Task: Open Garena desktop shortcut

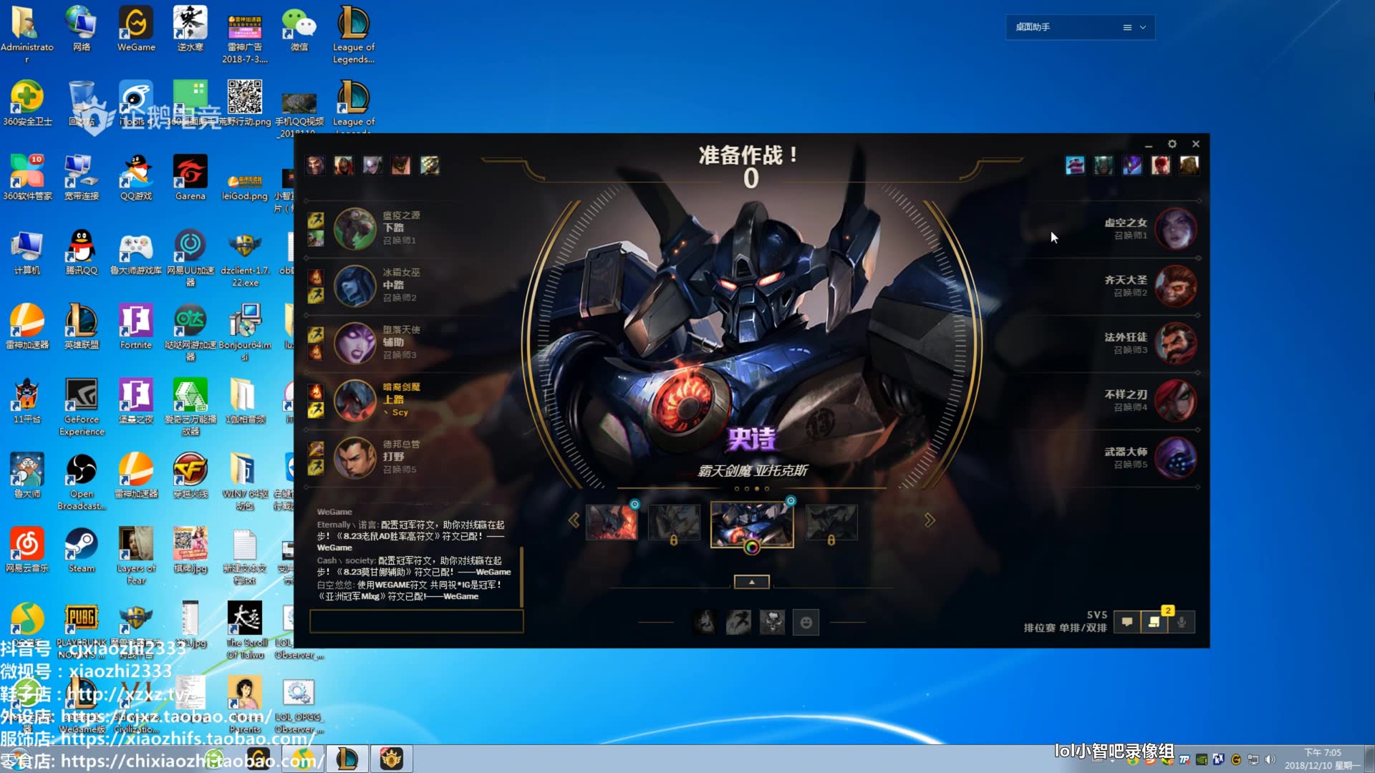Action: tap(190, 178)
